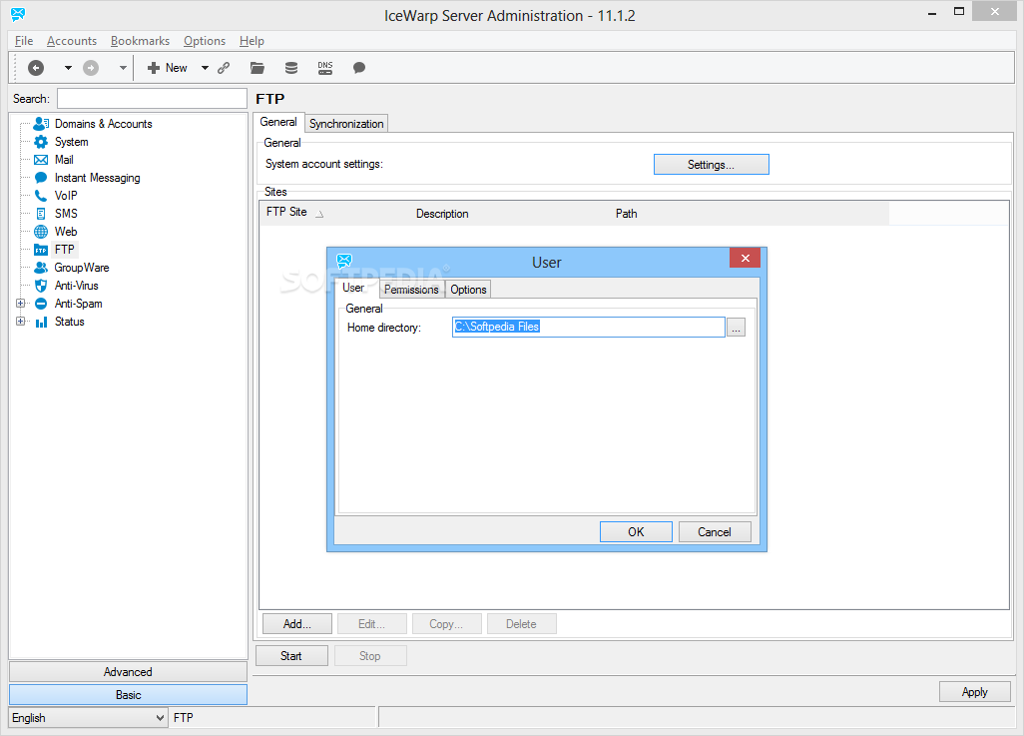The image size is (1024, 736).
Task: Confirm the User dialog with OK
Action: coord(636,532)
